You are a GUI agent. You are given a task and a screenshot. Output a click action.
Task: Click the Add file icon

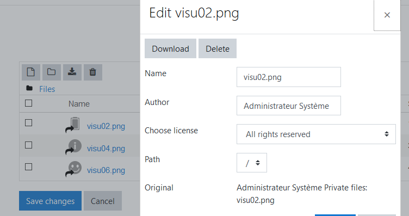pyautogui.click(x=31, y=72)
